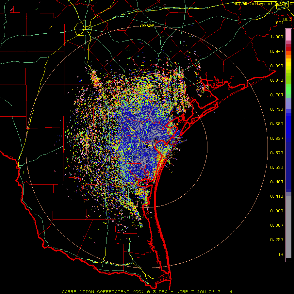Click the 0.840 scale value
The height and width of the screenshot is (294, 294).
pyautogui.click(x=277, y=80)
